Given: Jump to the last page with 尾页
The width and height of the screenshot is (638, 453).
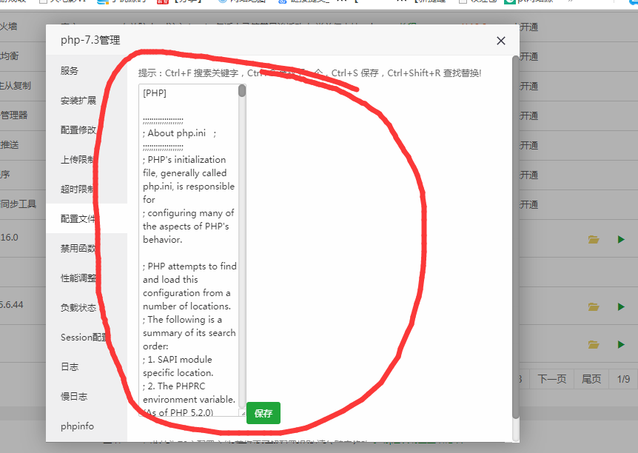Looking at the screenshot, I should [590, 378].
